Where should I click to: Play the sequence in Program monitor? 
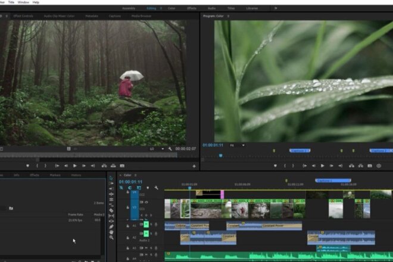click(323, 166)
